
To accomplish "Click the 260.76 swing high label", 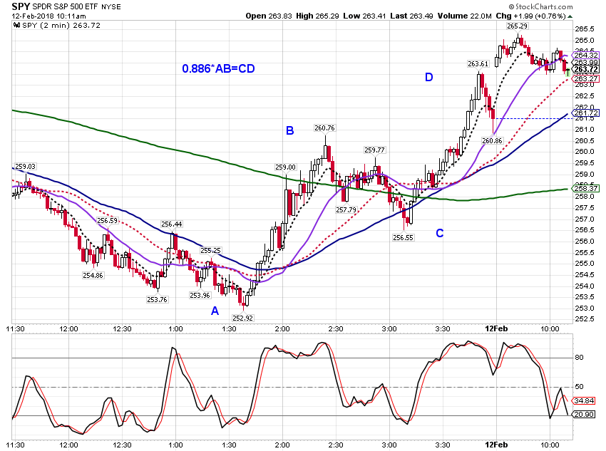I will click(x=324, y=128).
